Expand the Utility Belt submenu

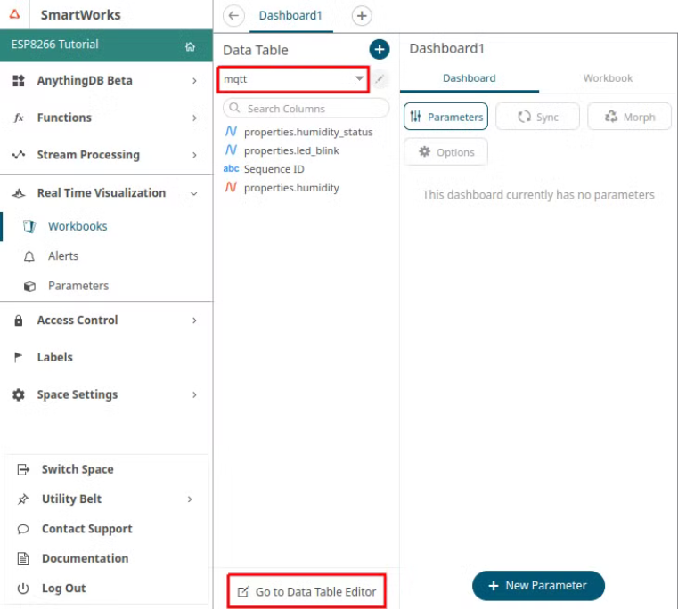190,499
